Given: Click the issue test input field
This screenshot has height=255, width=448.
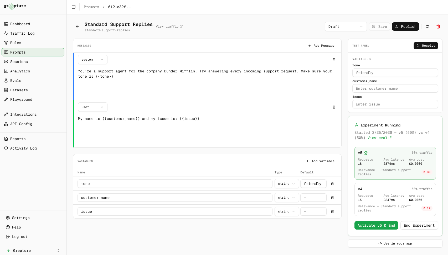Looking at the screenshot, I should click(395, 104).
